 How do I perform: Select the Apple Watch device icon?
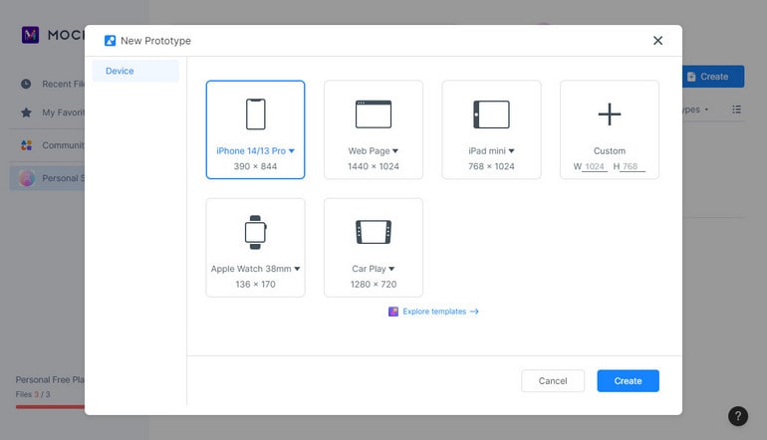[x=255, y=232]
